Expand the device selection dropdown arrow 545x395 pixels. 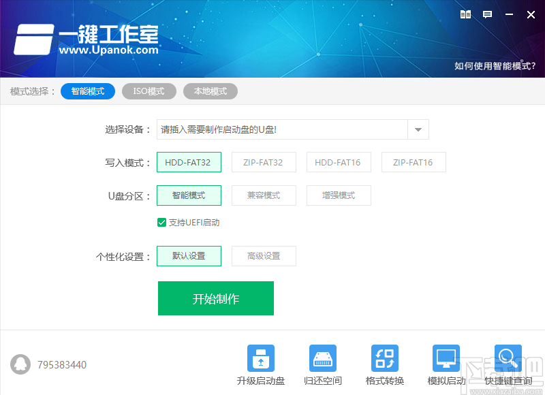click(x=418, y=129)
